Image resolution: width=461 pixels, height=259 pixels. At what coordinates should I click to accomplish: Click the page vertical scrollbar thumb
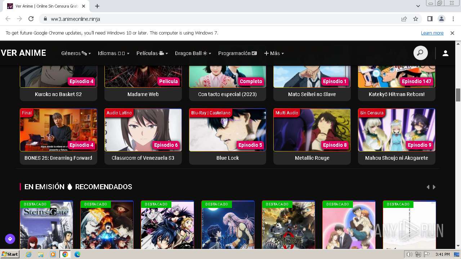click(x=458, y=95)
